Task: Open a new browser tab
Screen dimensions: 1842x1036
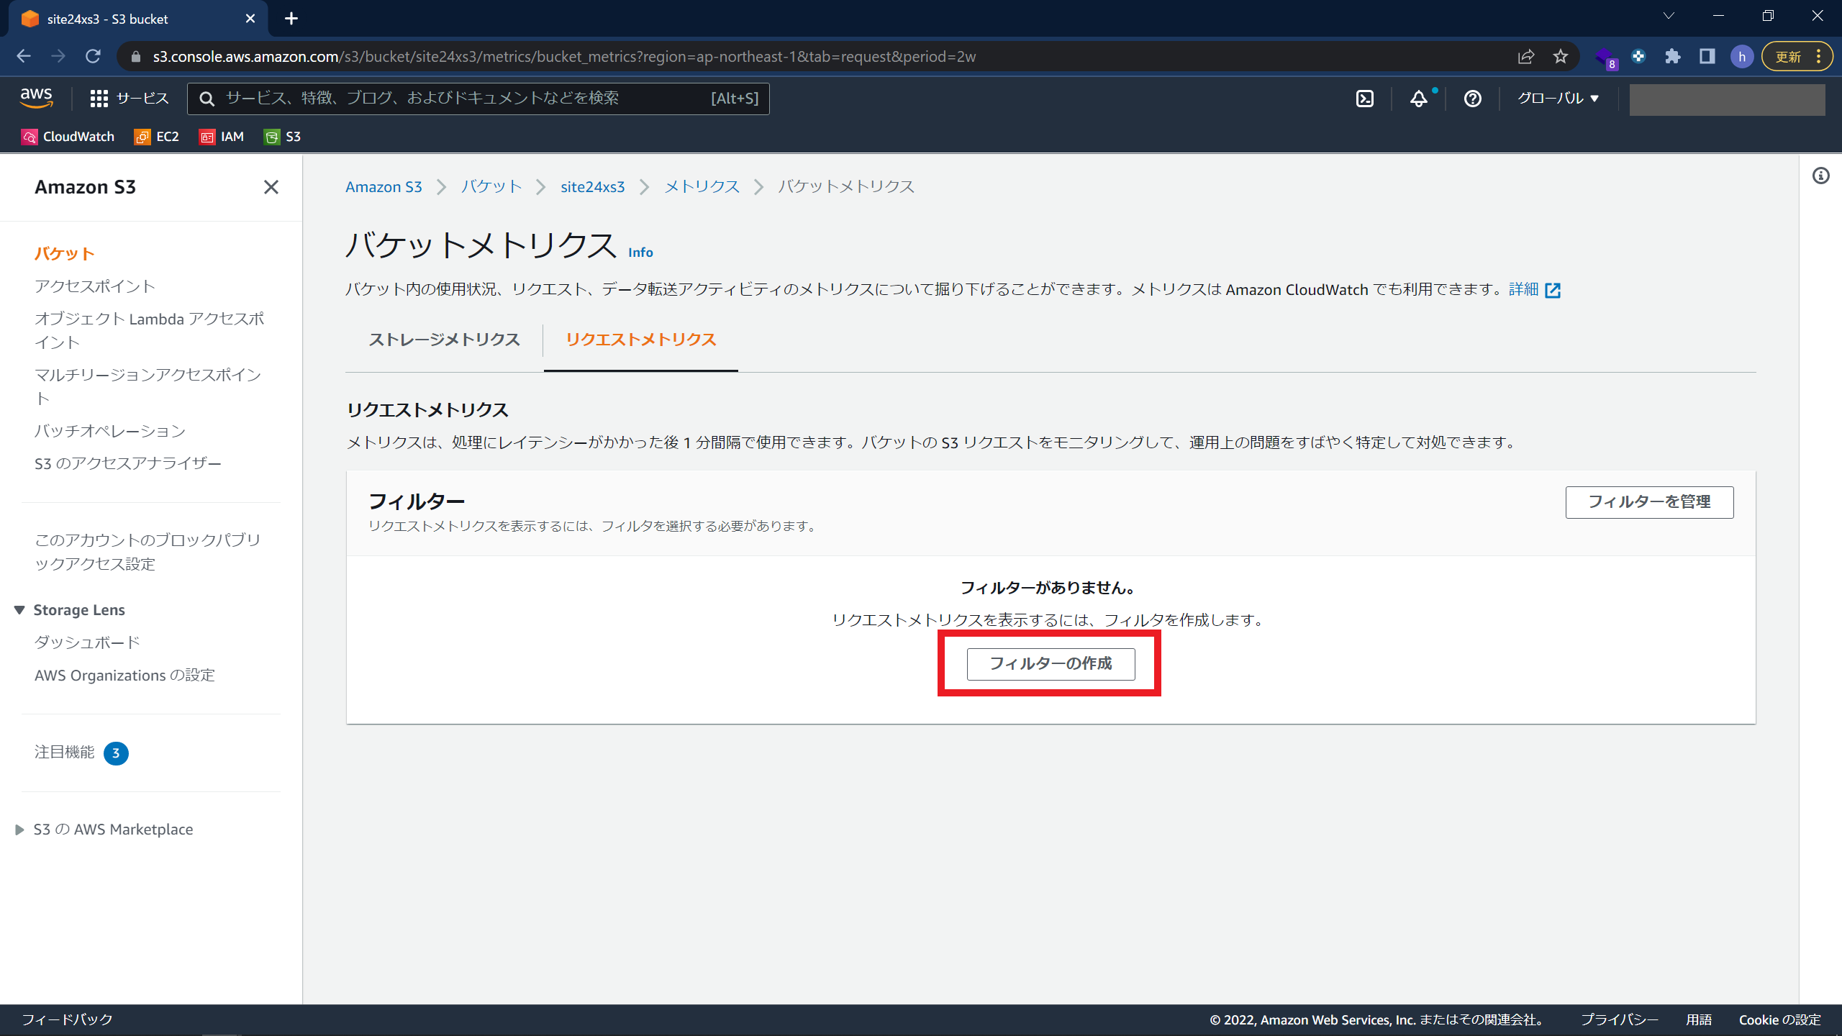Action: click(291, 19)
